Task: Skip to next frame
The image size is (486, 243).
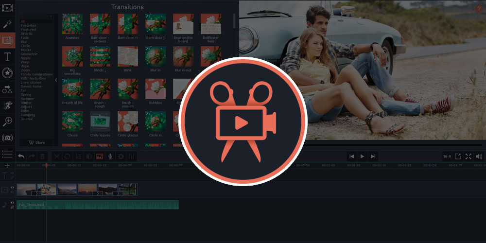Action: click(373, 156)
